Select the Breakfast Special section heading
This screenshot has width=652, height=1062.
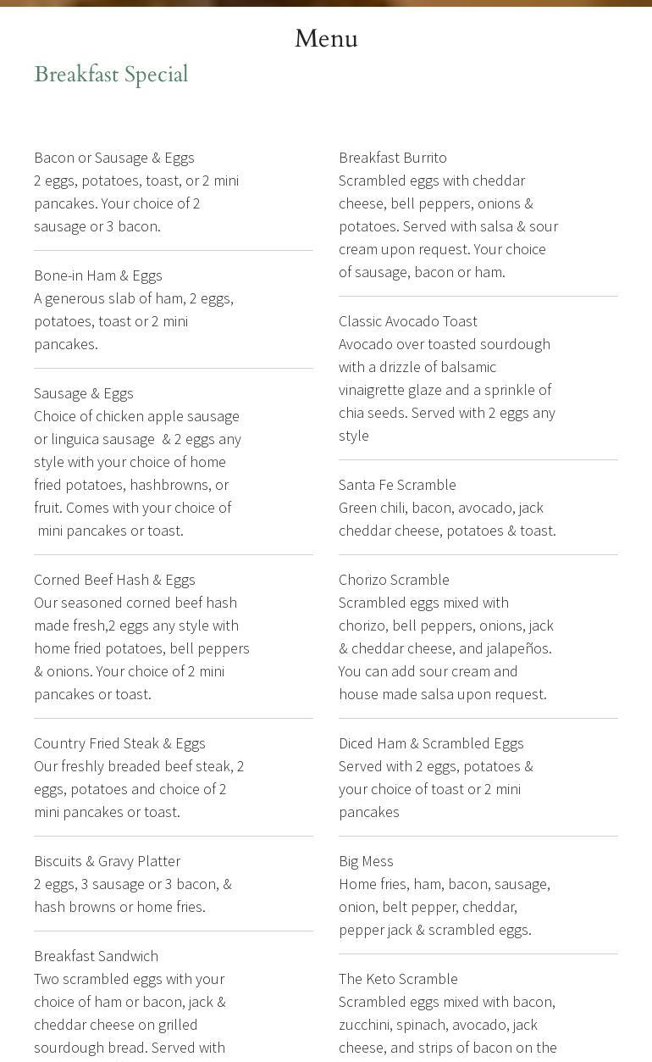[x=111, y=75]
